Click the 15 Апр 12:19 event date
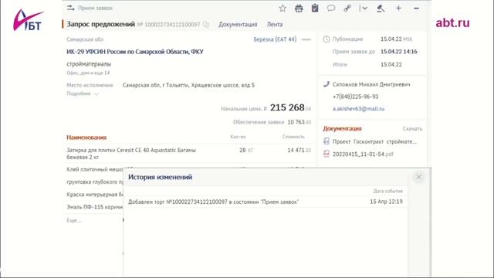494x278 pixels. point(386,202)
